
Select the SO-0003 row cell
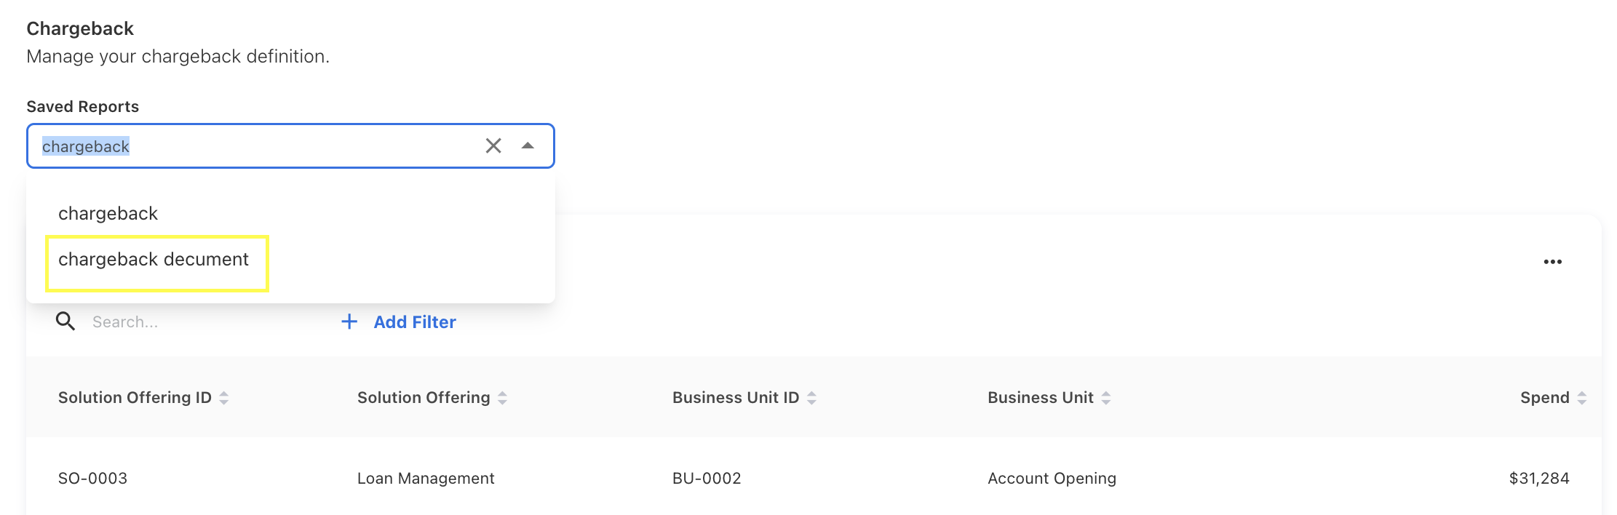point(92,479)
